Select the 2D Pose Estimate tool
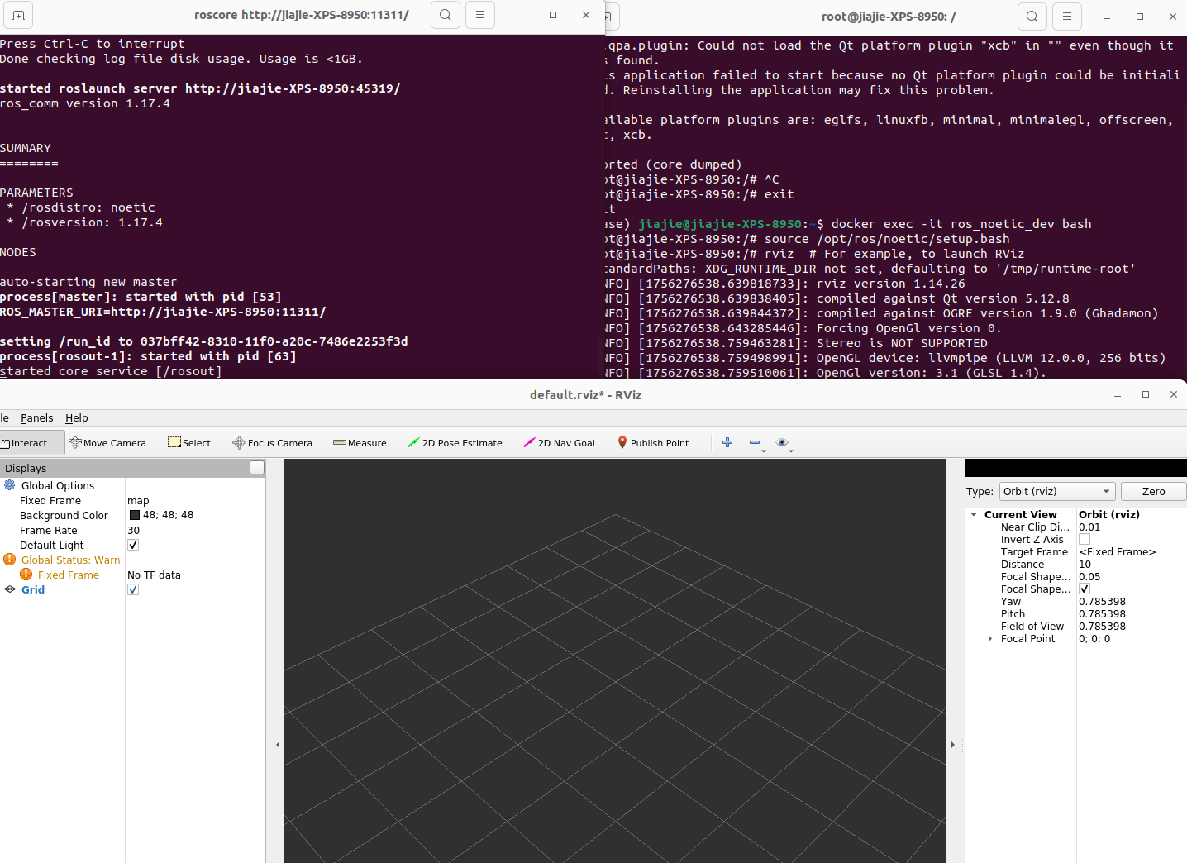The image size is (1187, 863). (455, 443)
